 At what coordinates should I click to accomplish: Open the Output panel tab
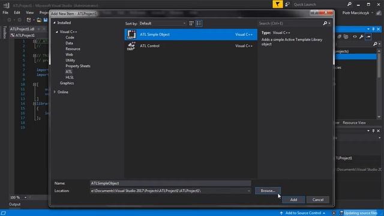click(x=14, y=204)
